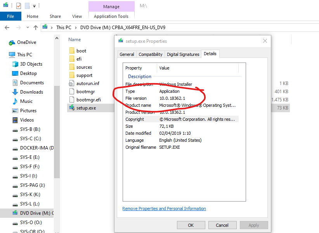Open Videos in the sidebar

(x=27, y=120)
